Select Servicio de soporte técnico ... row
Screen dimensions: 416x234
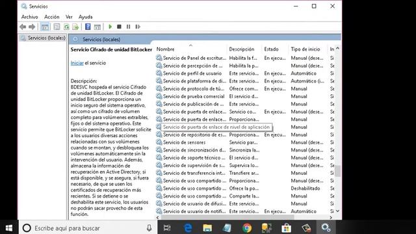(x=244, y=157)
